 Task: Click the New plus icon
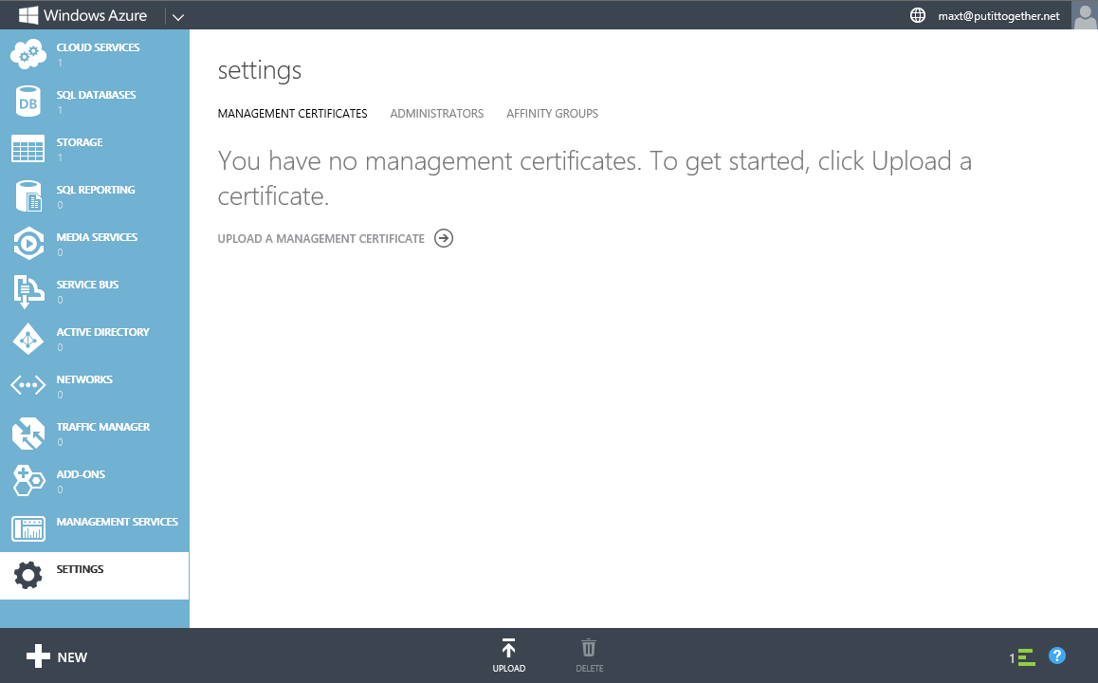point(38,656)
